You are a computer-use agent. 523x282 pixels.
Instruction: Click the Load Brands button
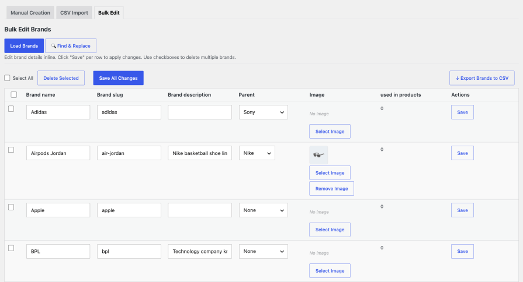24,46
